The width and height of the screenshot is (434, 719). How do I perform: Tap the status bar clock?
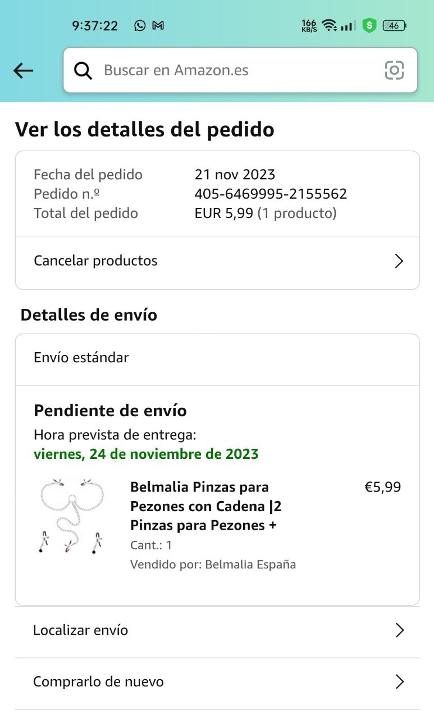95,26
